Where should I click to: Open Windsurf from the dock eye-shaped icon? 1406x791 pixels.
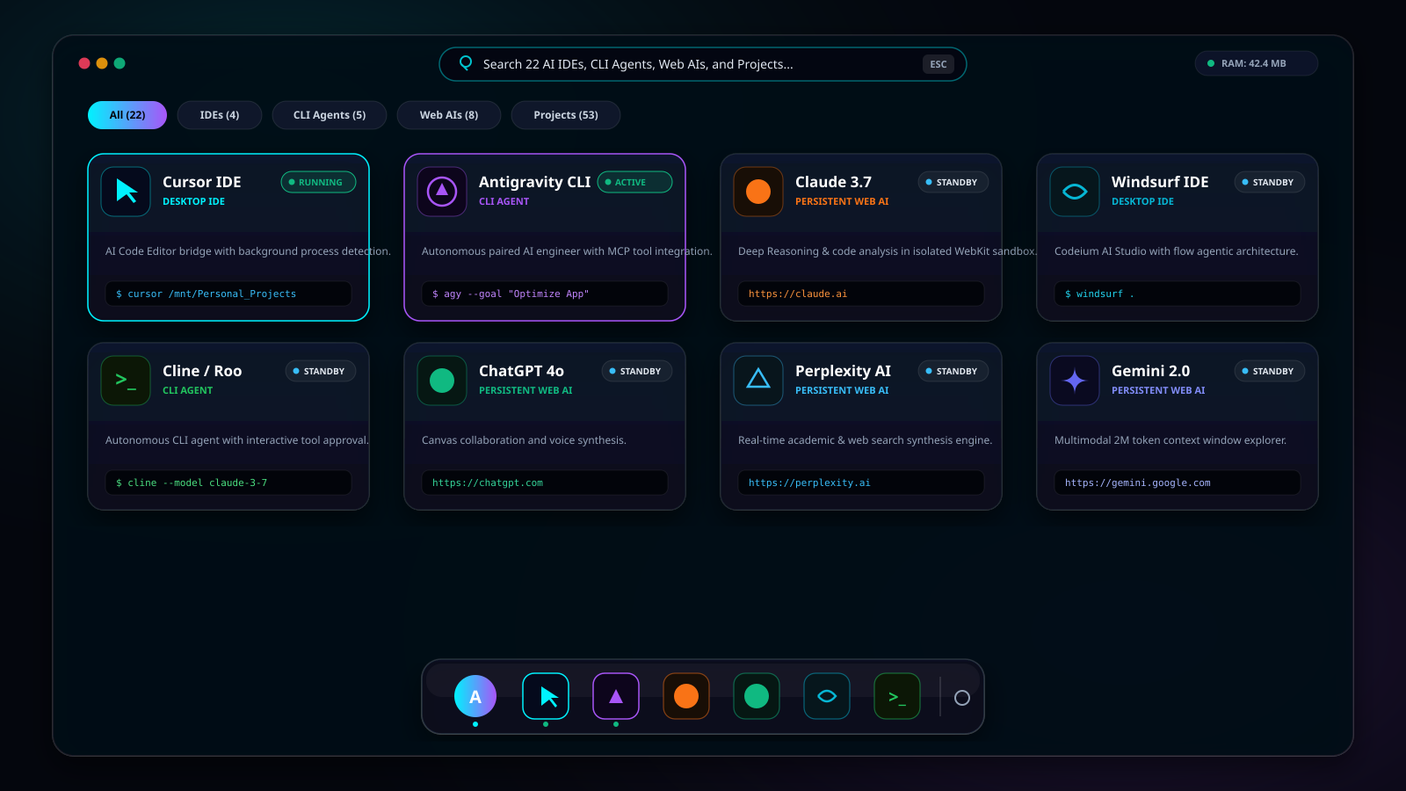coord(827,696)
